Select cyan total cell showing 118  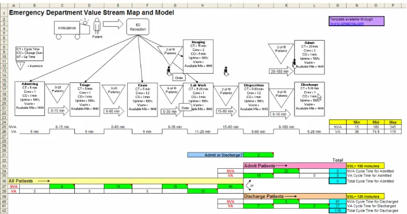click(338, 211)
